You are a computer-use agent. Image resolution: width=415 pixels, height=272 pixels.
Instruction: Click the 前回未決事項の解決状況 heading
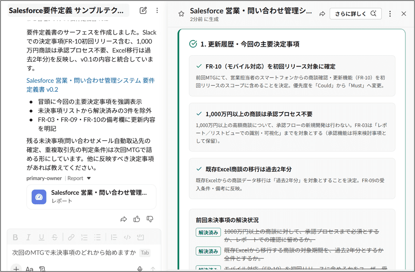(x=227, y=220)
